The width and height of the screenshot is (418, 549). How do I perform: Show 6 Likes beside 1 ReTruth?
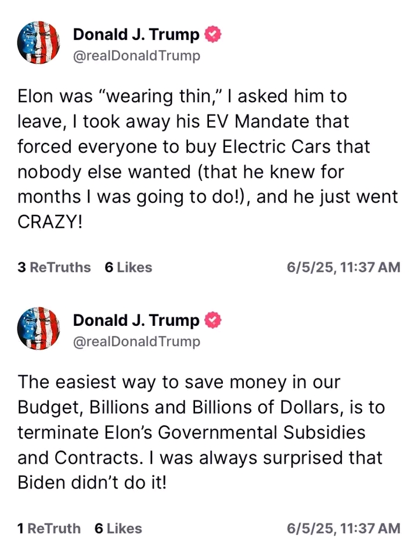pyautogui.click(x=118, y=528)
